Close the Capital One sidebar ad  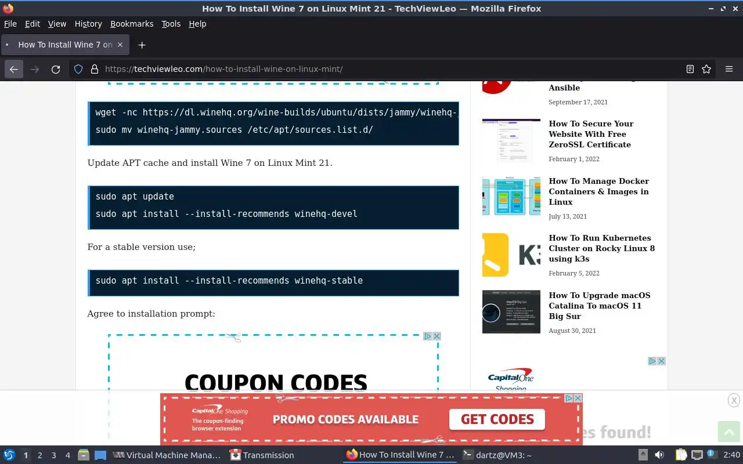click(661, 361)
